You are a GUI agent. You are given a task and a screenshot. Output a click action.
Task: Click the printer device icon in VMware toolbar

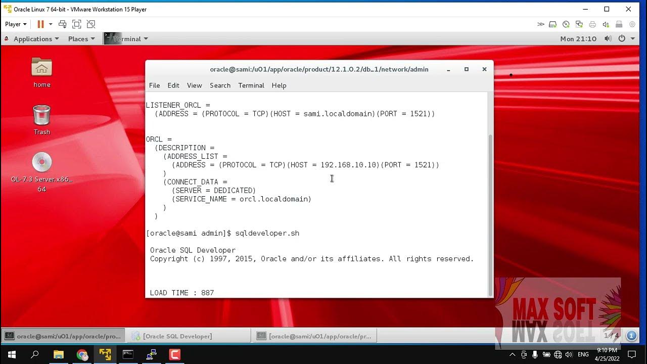tap(592, 24)
